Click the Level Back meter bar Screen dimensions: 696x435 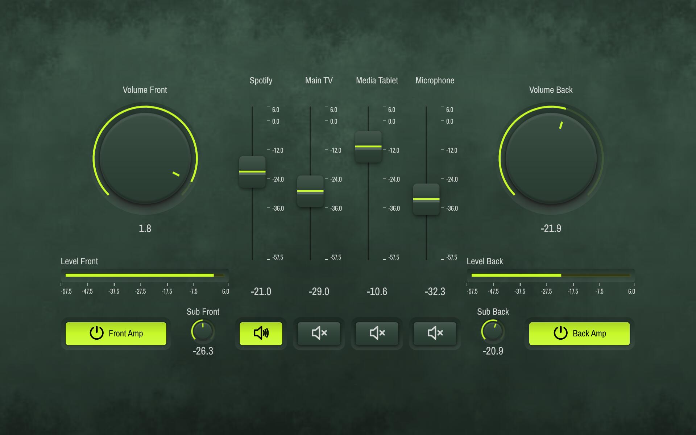coord(551,275)
